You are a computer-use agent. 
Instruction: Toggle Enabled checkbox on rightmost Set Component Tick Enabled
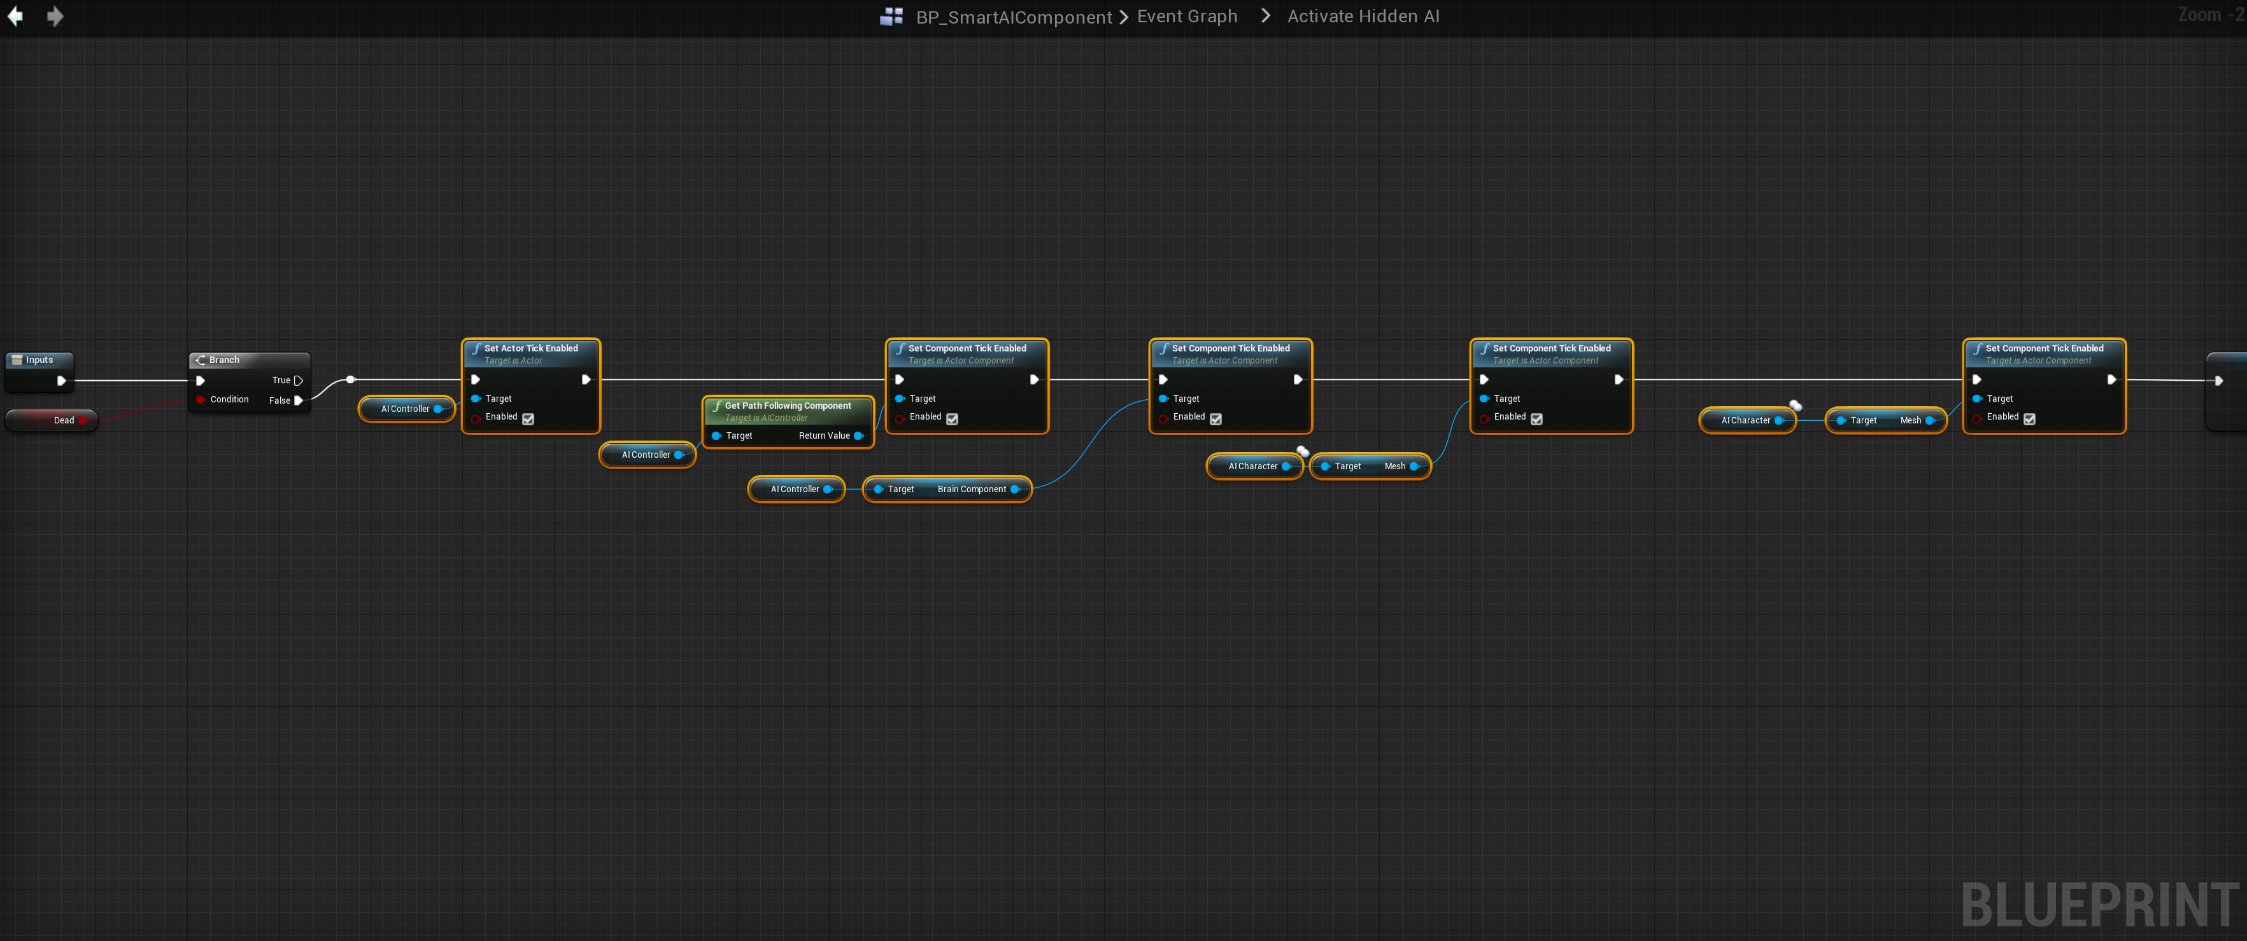click(x=2029, y=418)
